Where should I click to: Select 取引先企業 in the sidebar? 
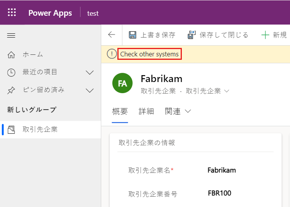[40, 130]
